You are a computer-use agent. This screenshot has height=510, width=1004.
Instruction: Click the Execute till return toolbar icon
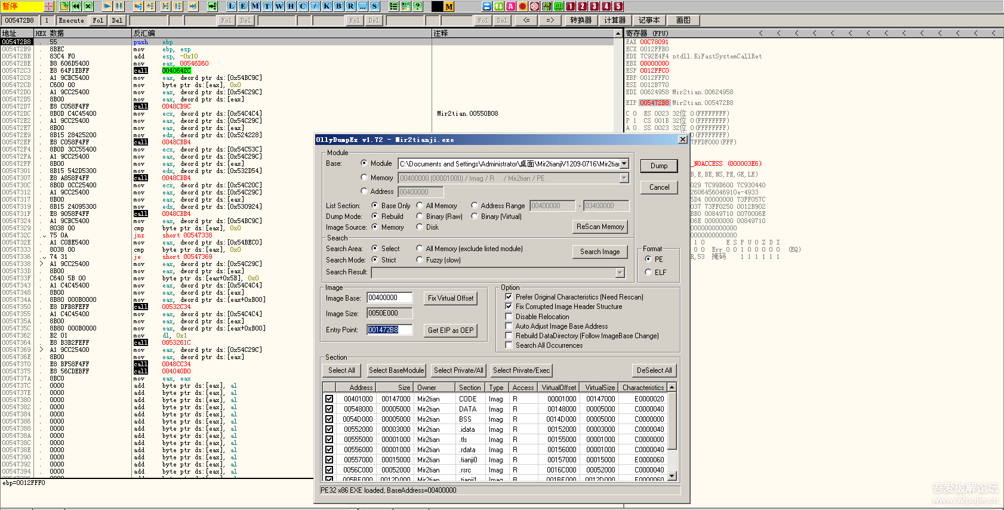pos(193,6)
